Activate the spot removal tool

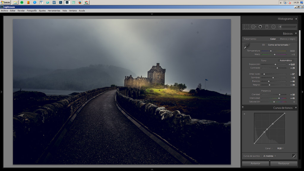tap(253, 27)
